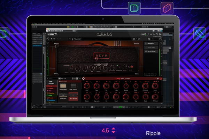The image size is (209, 139).
Task: Click the stepper arrows beside the Mid value
Action: [110, 82]
